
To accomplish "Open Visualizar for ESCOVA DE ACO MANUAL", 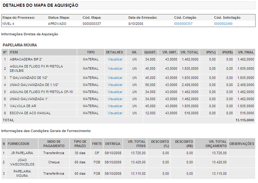I will click(115, 113).
